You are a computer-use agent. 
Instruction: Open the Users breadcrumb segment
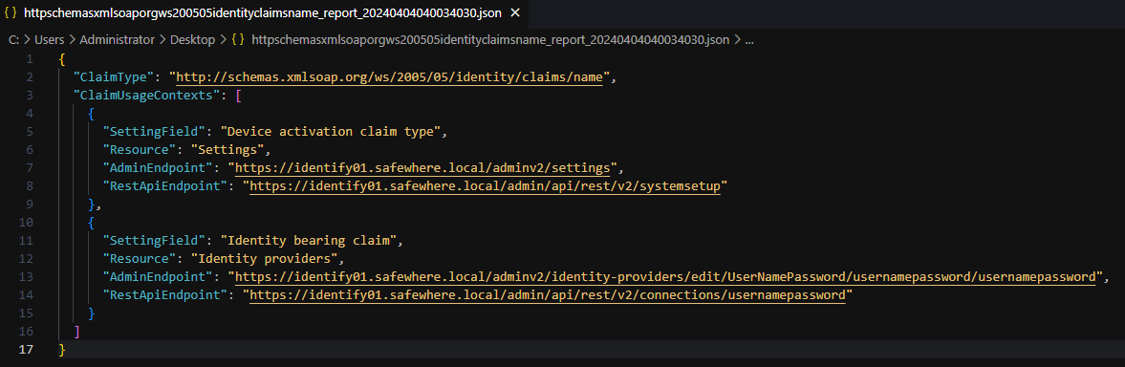coord(49,39)
